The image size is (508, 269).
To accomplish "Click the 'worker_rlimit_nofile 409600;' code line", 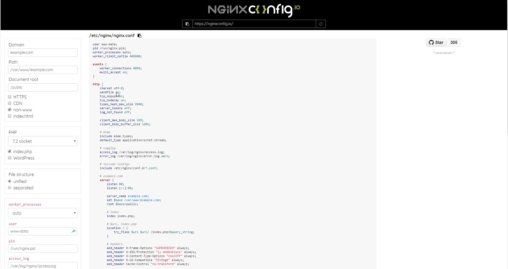I will [x=117, y=56].
